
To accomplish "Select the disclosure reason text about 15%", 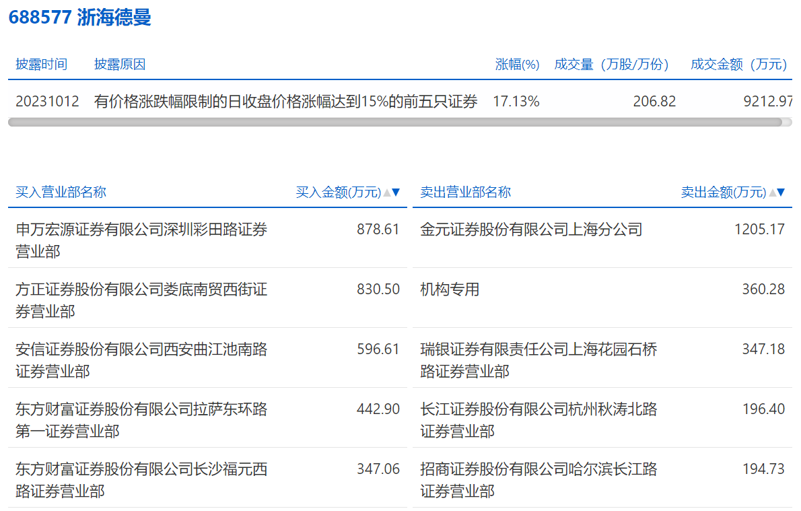I will (x=285, y=101).
